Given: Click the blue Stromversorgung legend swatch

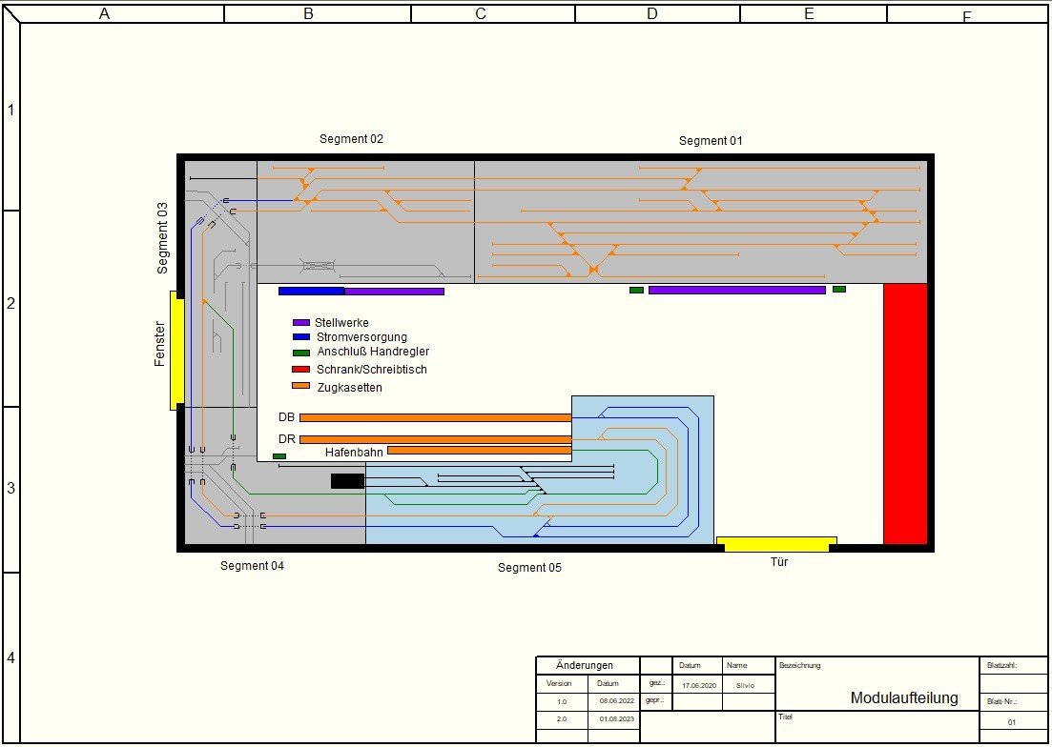Looking at the screenshot, I should [300, 337].
